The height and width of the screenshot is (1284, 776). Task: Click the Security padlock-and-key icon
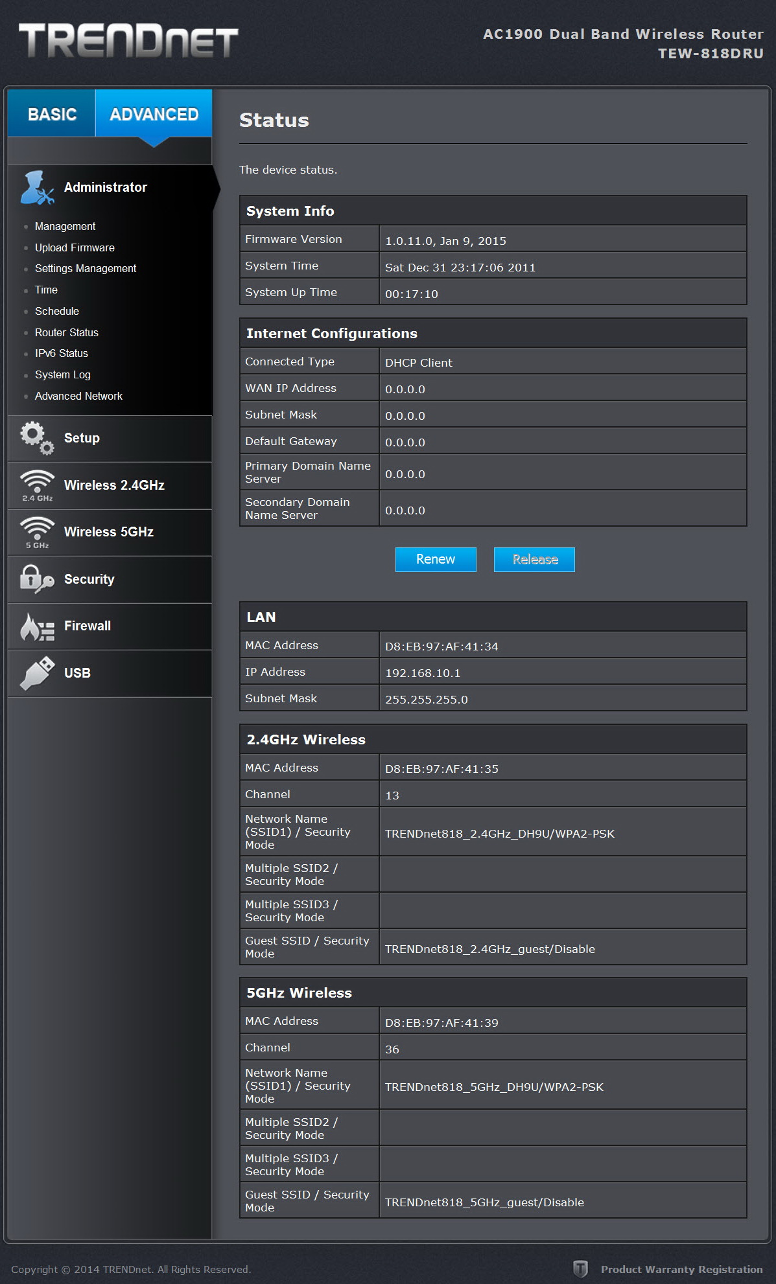(x=37, y=579)
